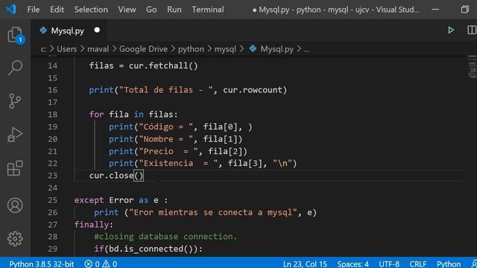Click the "Existencia = " string on line 22
The height and width of the screenshot is (268, 477).
pos(178,163)
